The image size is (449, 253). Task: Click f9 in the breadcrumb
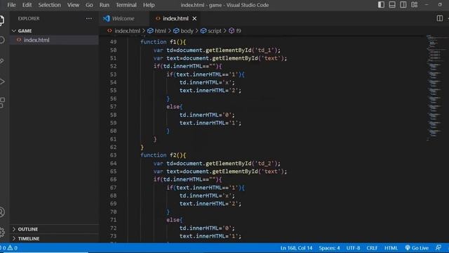239,31
